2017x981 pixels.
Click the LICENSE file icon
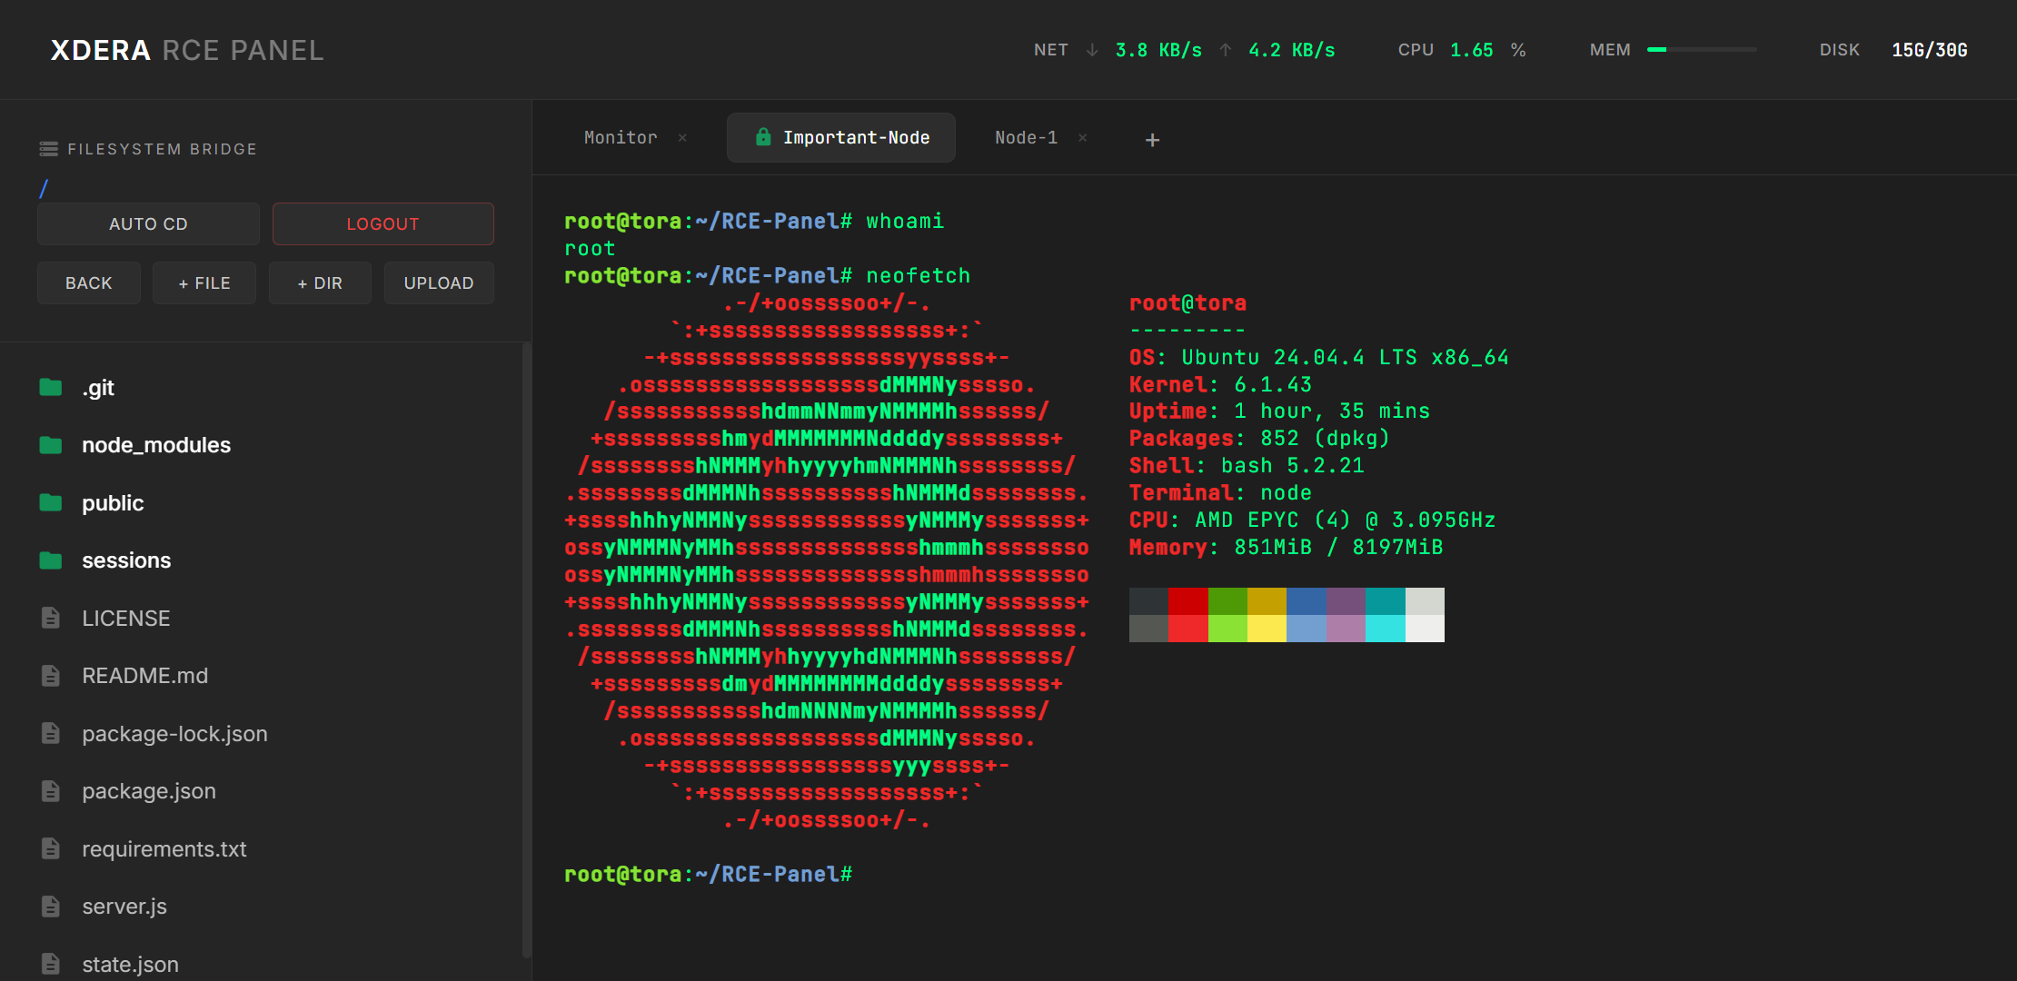click(51, 618)
